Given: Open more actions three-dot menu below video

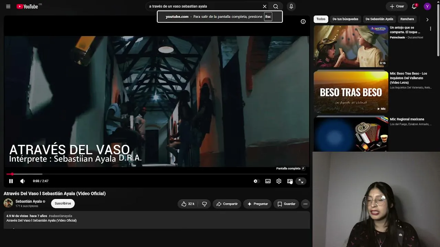Looking at the screenshot, I should tap(305, 204).
